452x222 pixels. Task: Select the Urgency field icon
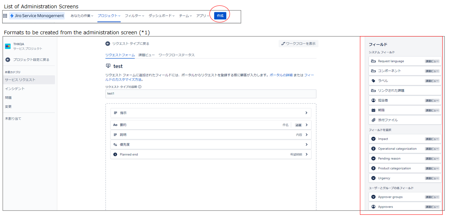click(373, 178)
